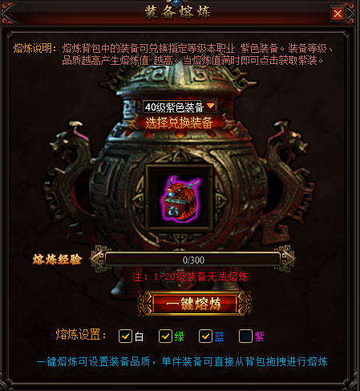Image resolution: width=360 pixels, height=391 pixels.
Task: Click the purple 紫 text label
Action: [x=259, y=337]
